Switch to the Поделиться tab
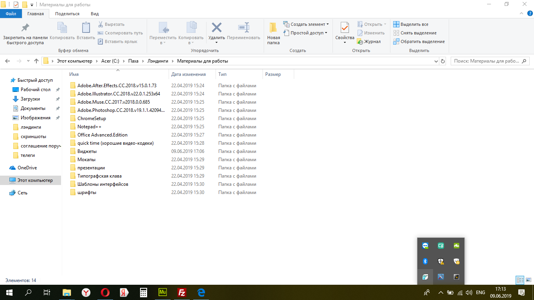The image size is (534, 300). tap(67, 14)
